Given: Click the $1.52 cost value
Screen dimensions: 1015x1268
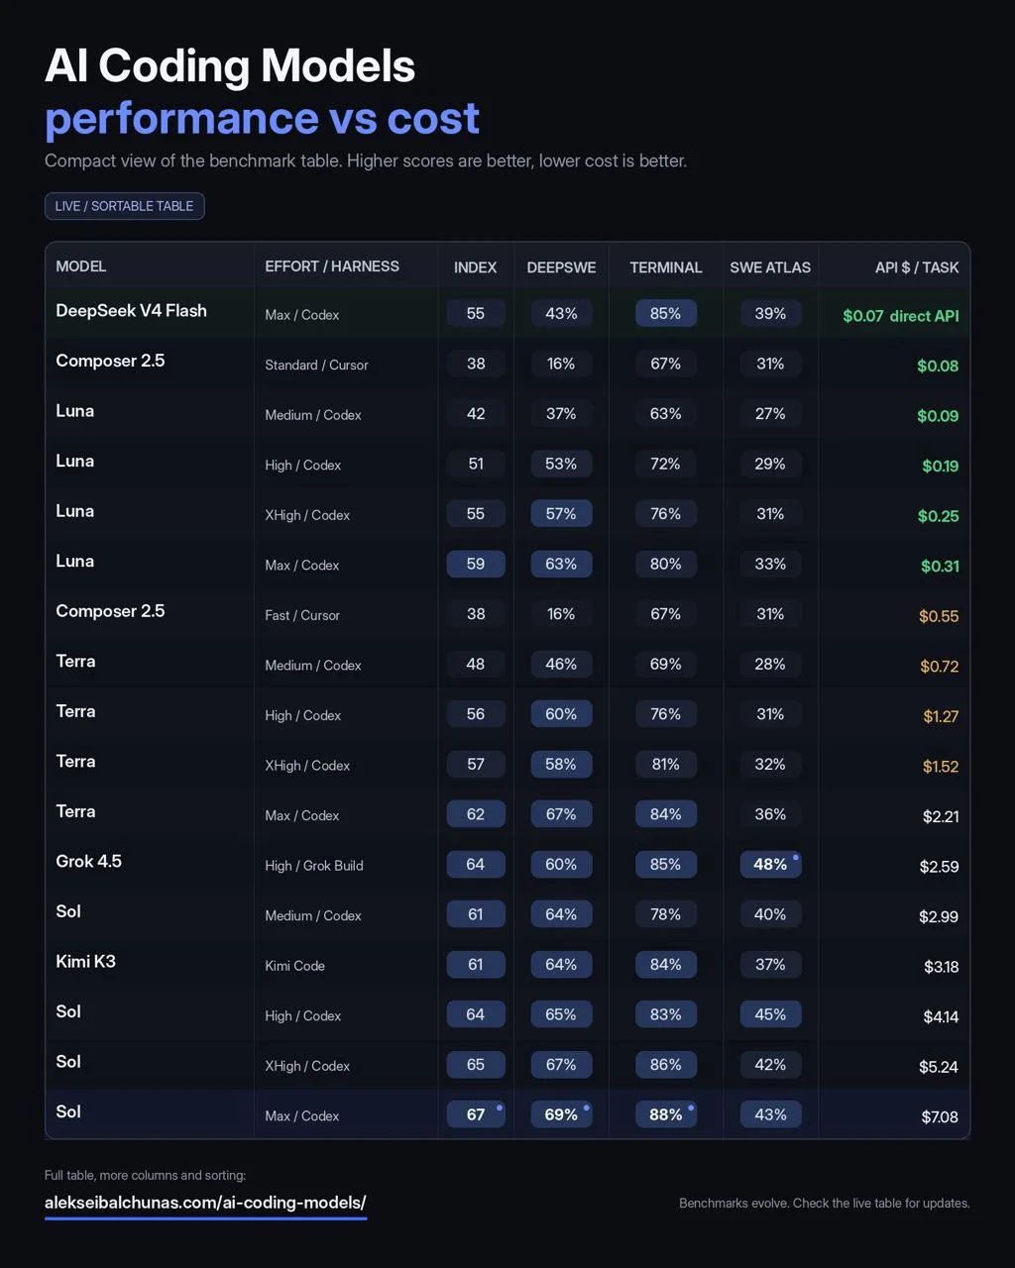Looking at the screenshot, I should tap(941, 767).
